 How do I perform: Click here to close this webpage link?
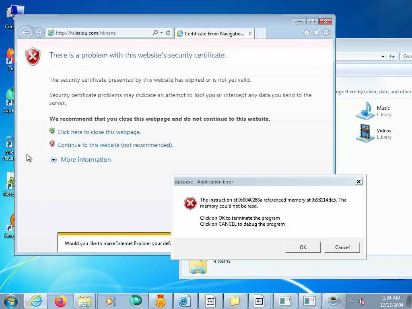pos(99,132)
